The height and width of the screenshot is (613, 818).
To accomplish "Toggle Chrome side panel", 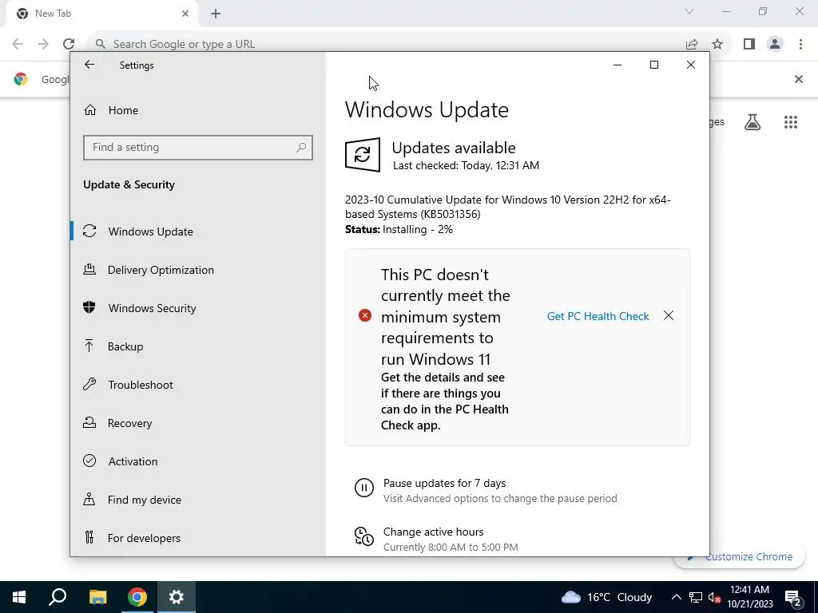I will click(x=749, y=44).
